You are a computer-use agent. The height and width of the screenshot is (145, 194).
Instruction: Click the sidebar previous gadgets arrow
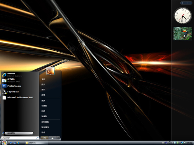(187, 3)
